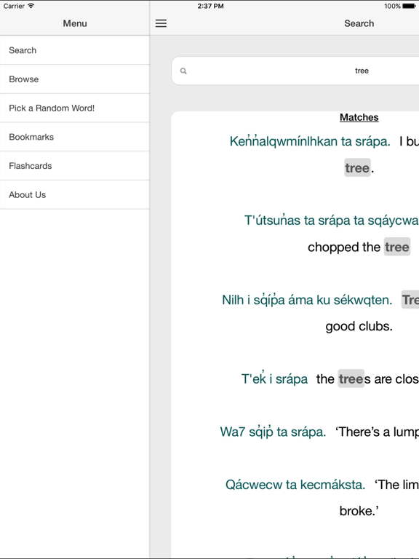The height and width of the screenshot is (559, 419).
Task: Open Flashcards from the menu
Action: click(75, 166)
